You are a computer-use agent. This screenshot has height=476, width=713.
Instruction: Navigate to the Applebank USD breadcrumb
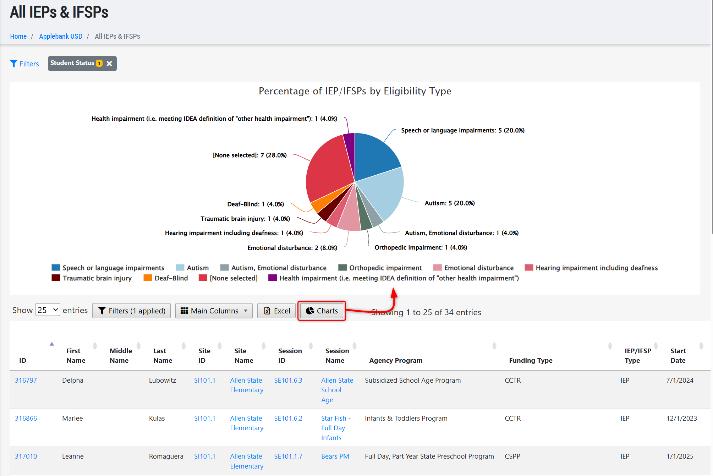(x=61, y=36)
